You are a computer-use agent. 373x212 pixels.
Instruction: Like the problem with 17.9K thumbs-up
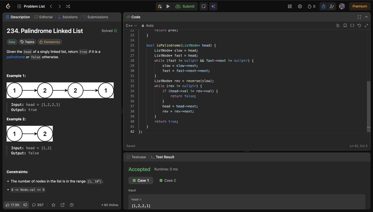(x=12, y=205)
